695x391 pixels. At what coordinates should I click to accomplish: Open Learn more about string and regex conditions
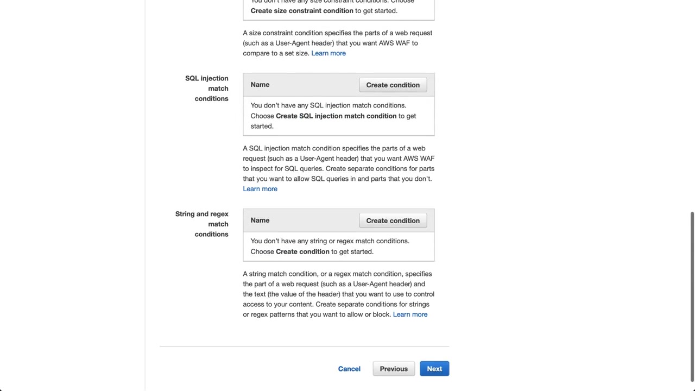(x=410, y=314)
